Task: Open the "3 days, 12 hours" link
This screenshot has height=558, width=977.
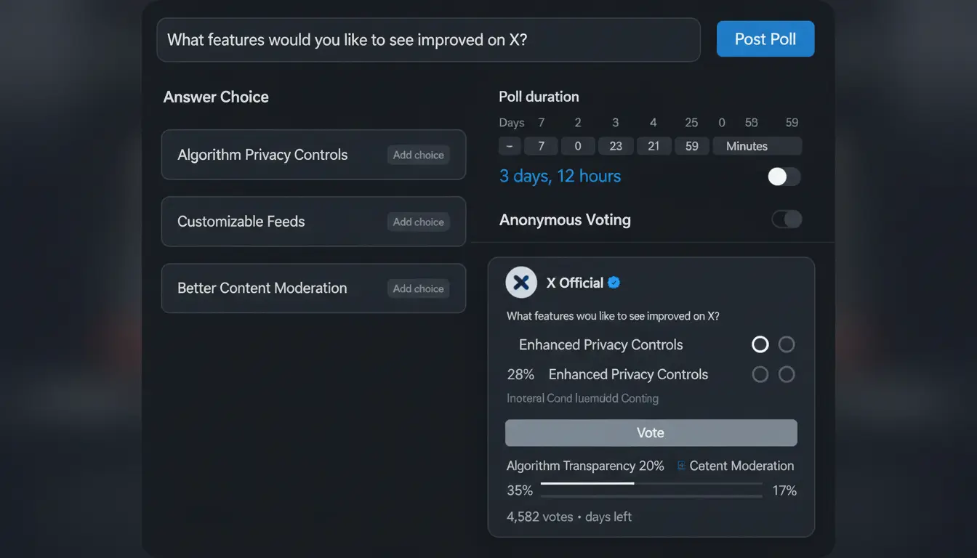Action: pos(560,176)
